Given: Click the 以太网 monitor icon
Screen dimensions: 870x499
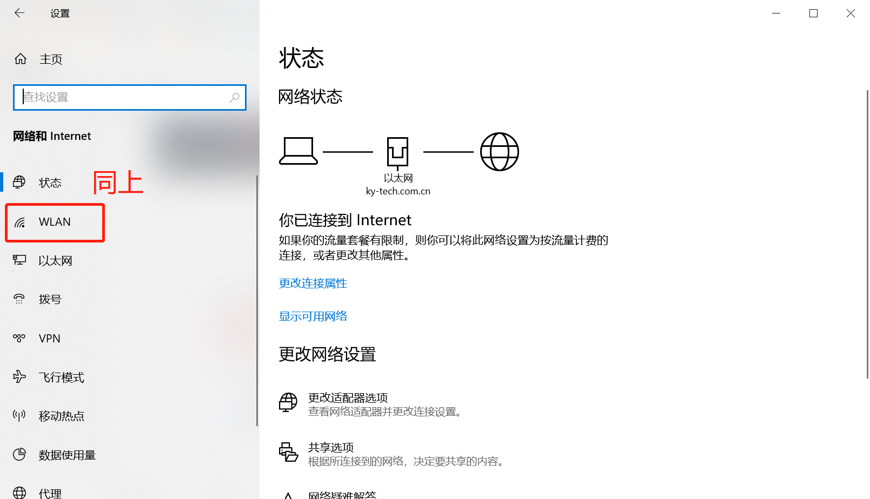Looking at the screenshot, I should [19, 260].
